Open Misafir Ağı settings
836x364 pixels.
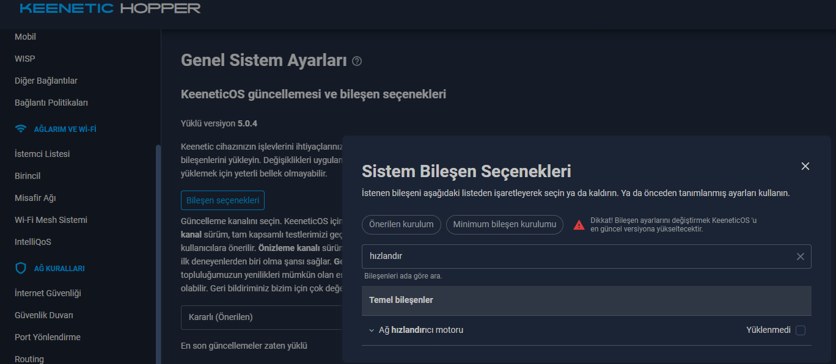click(x=35, y=198)
